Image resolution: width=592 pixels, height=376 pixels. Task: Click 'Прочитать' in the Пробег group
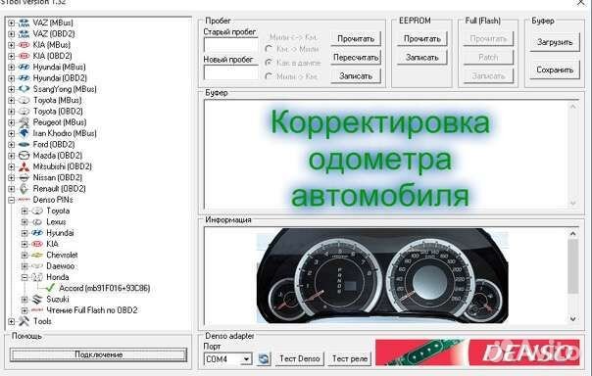coord(355,38)
